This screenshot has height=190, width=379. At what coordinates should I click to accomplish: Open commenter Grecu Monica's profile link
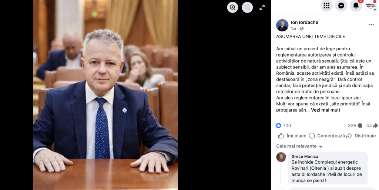tap(305, 156)
